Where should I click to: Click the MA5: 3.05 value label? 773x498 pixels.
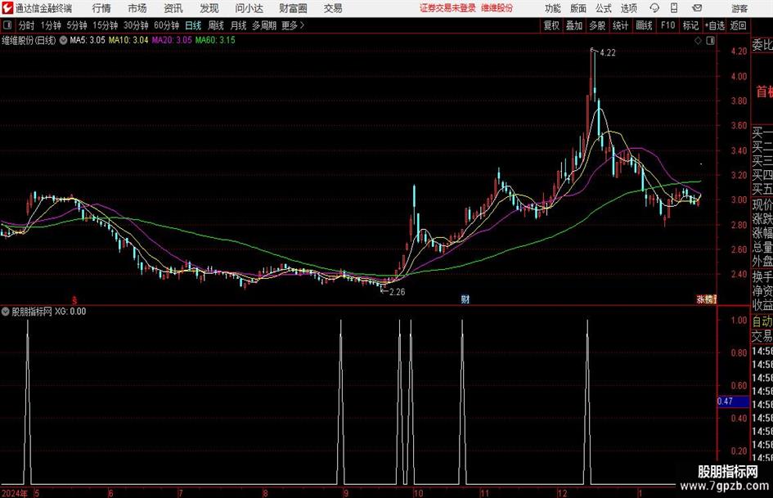pyautogui.click(x=88, y=40)
